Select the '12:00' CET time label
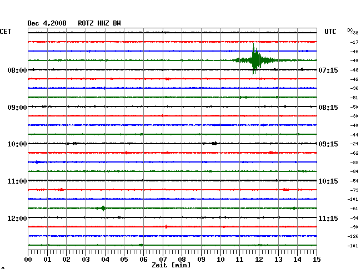Viewport: 361px width, 274px height. [x=17, y=218]
